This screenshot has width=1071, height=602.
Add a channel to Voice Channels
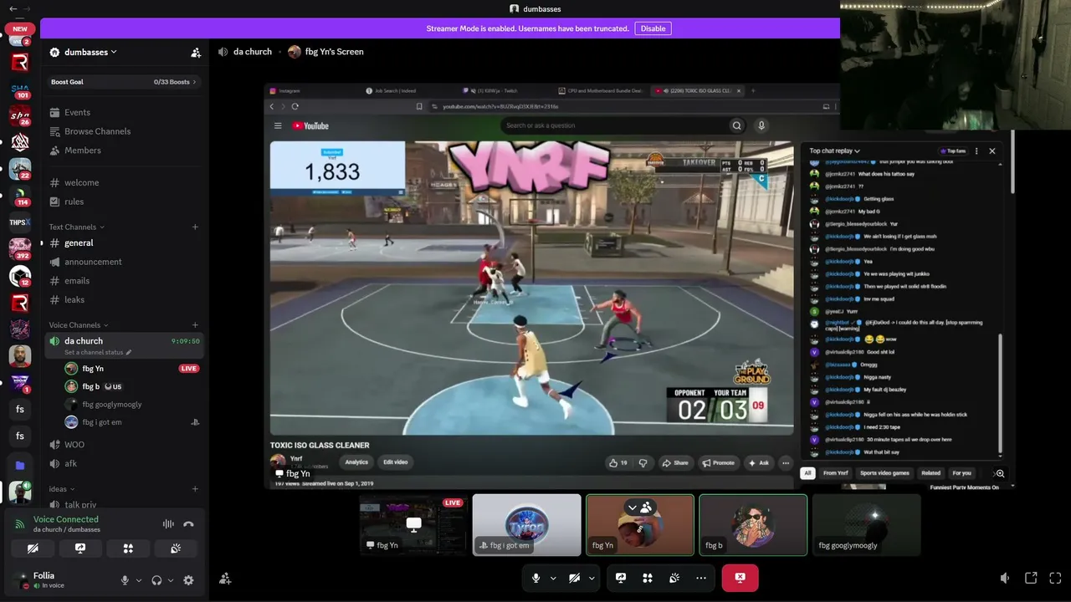coord(195,325)
